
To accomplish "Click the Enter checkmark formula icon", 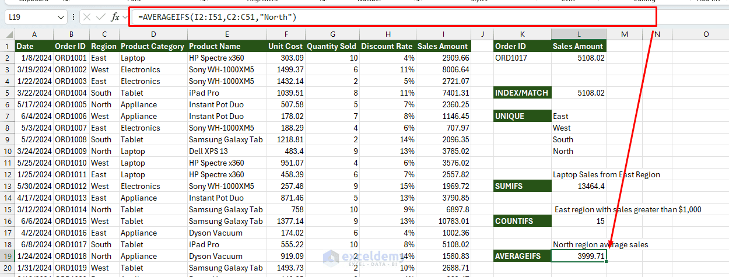I will [101, 17].
